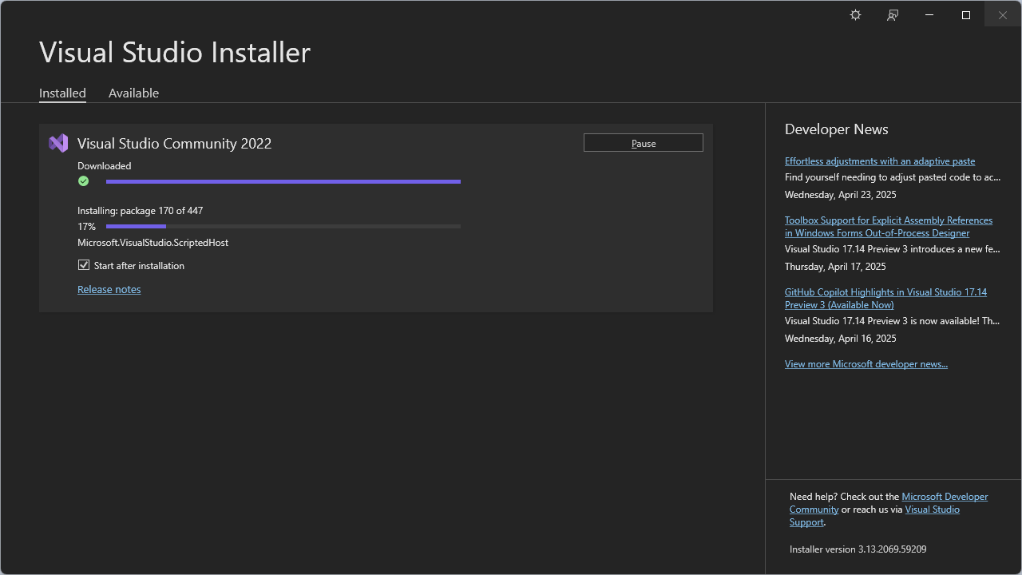
Task: Click the green download completed checkmark
Action: 83,181
